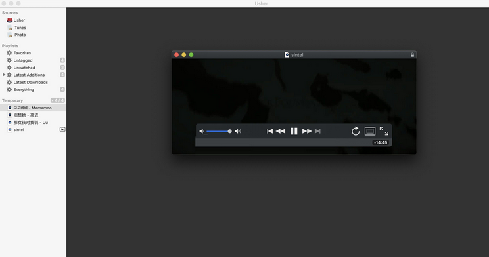The width and height of the screenshot is (489, 257).
Task: Click the iTunes source icon
Action: pos(10,28)
